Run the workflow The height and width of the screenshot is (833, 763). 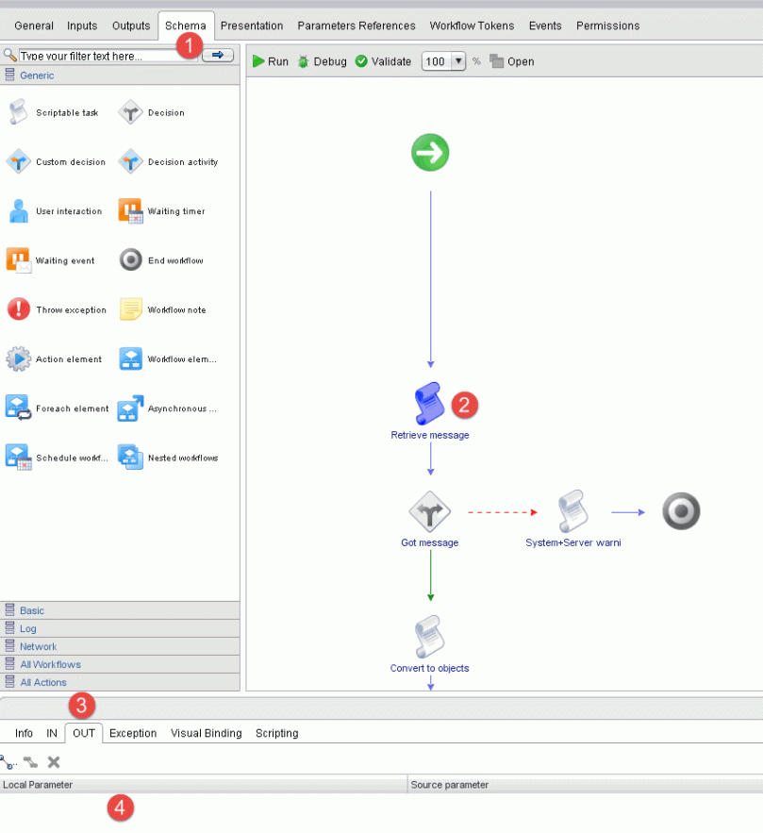point(270,61)
